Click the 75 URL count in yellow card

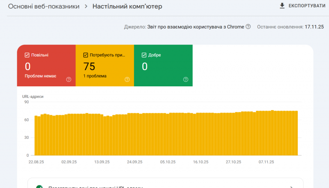click(89, 66)
